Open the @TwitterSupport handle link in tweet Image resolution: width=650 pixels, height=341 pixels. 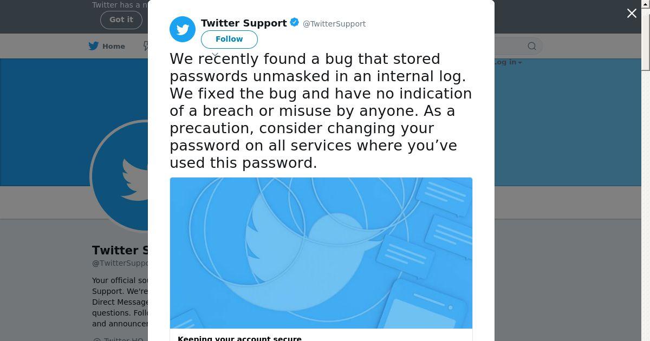click(x=334, y=24)
